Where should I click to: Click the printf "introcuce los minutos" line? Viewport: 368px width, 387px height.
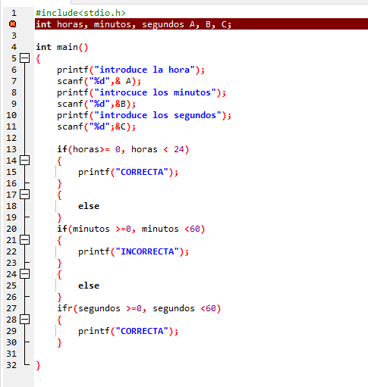coord(141,92)
